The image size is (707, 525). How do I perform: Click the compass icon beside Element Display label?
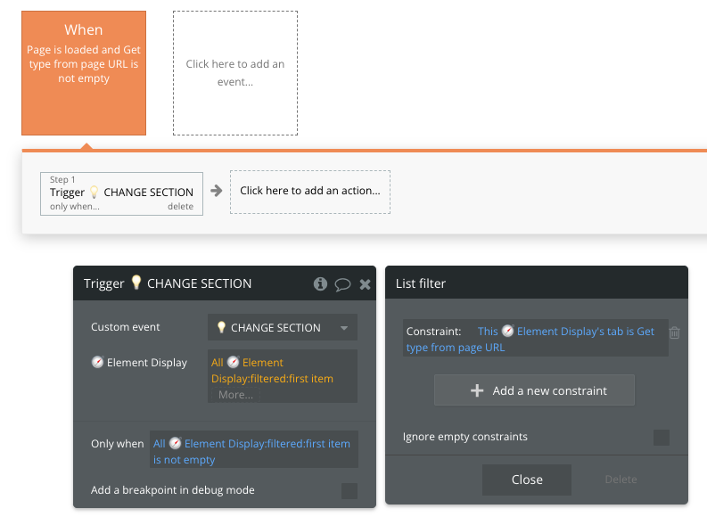[97, 362]
